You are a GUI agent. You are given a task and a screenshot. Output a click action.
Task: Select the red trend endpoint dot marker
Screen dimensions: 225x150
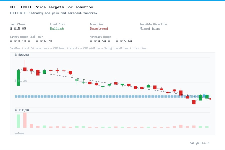210,99
